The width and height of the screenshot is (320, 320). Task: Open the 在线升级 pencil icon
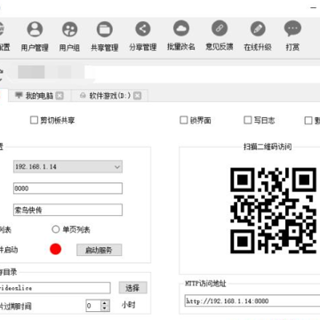[258, 29]
